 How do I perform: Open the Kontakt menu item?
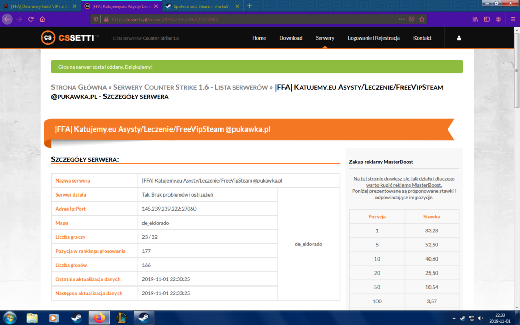pos(422,38)
